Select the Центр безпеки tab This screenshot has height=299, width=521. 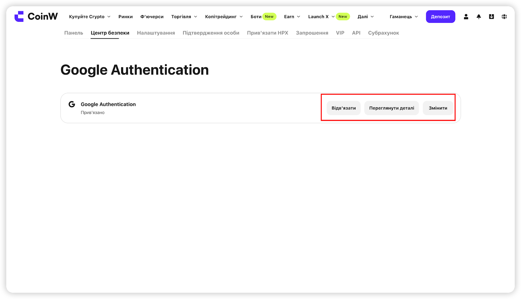coord(110,33)
